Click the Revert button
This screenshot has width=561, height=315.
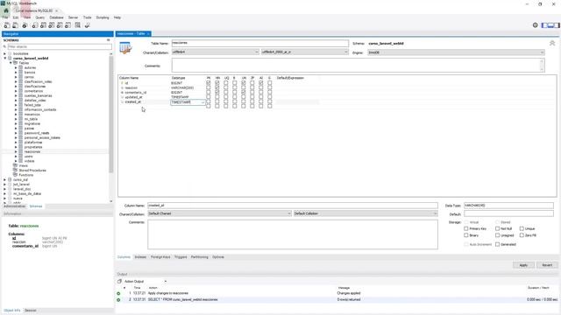[547, 265]
